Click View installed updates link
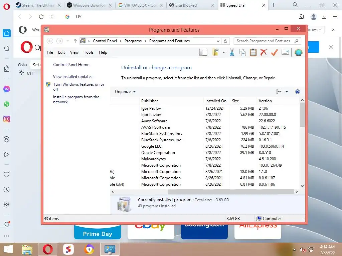This screenshot has width=342, height=256. pos(72,77)
